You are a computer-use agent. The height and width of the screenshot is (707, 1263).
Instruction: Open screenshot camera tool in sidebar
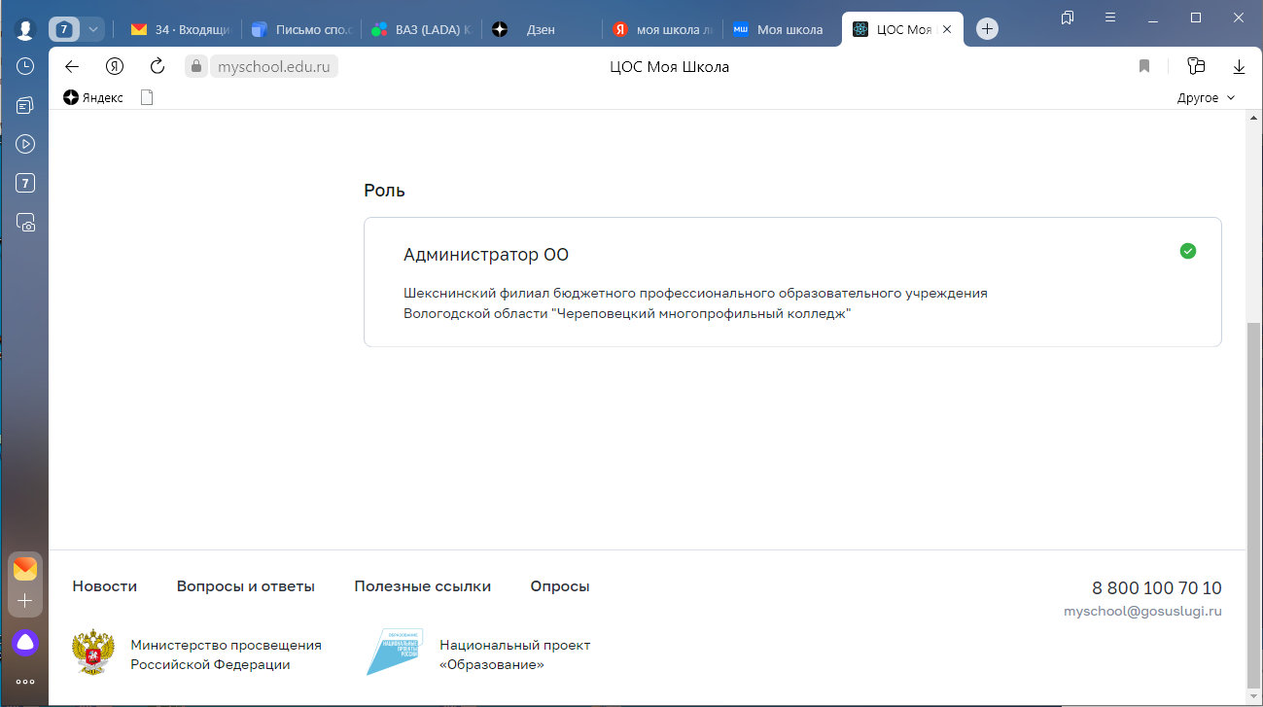(25, 223)
